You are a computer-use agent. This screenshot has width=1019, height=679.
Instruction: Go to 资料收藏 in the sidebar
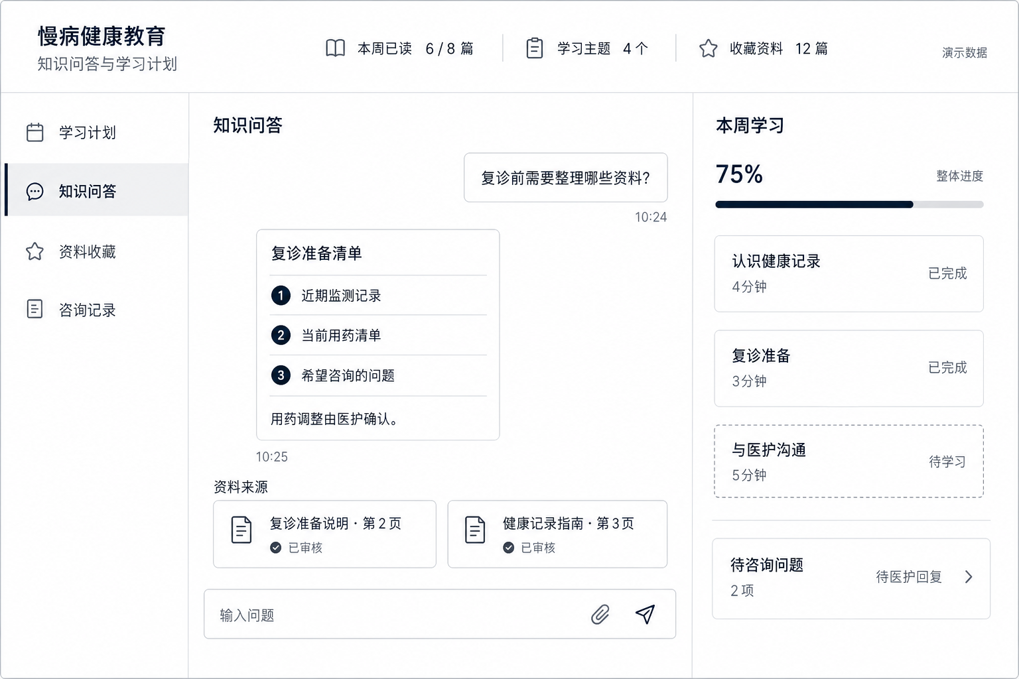96,251
